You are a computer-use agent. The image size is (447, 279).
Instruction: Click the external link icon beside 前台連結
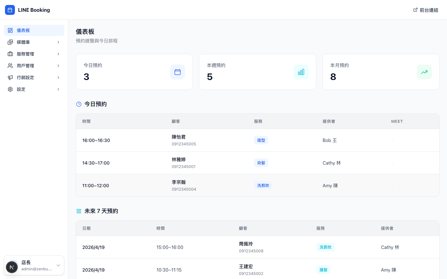pos(415,10)
